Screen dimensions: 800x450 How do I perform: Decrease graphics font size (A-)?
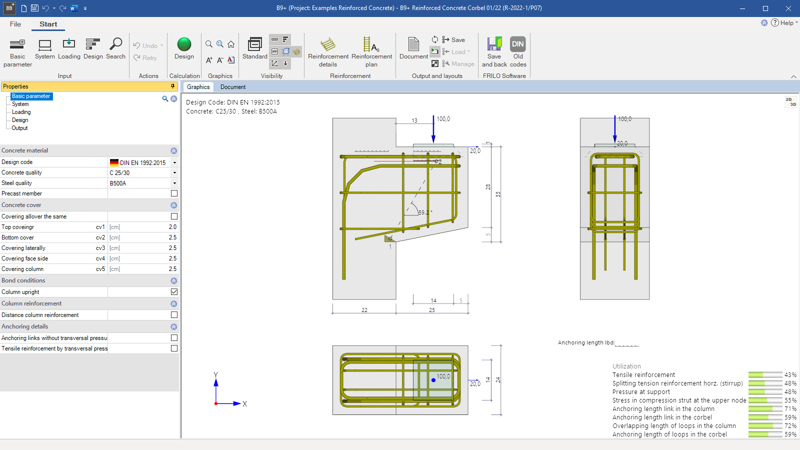(220, 60)
